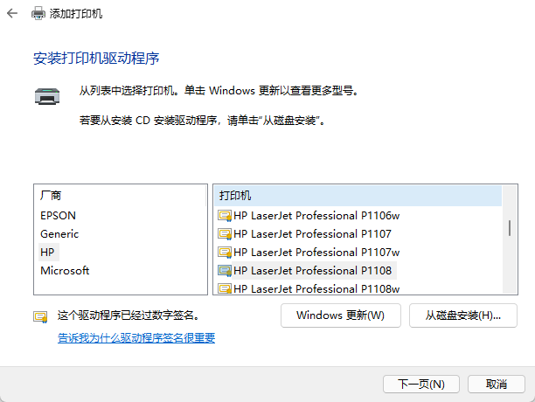Select HP in the manufacturer list
The image size is (535, 402).
pyautogui.click(x=48, y=252)
